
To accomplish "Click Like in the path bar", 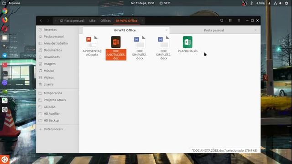I will point(92,20).
